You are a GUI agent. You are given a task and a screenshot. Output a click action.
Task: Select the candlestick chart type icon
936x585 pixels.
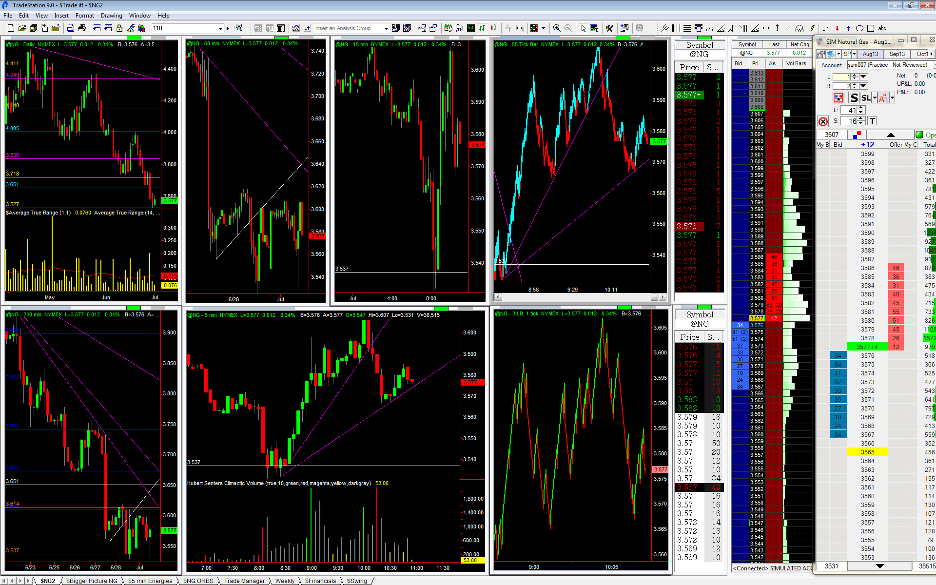click(493, 28)
